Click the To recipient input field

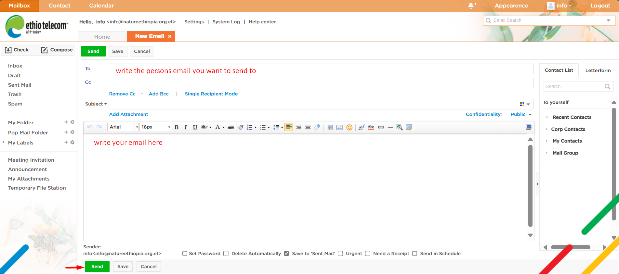(321, 69)
